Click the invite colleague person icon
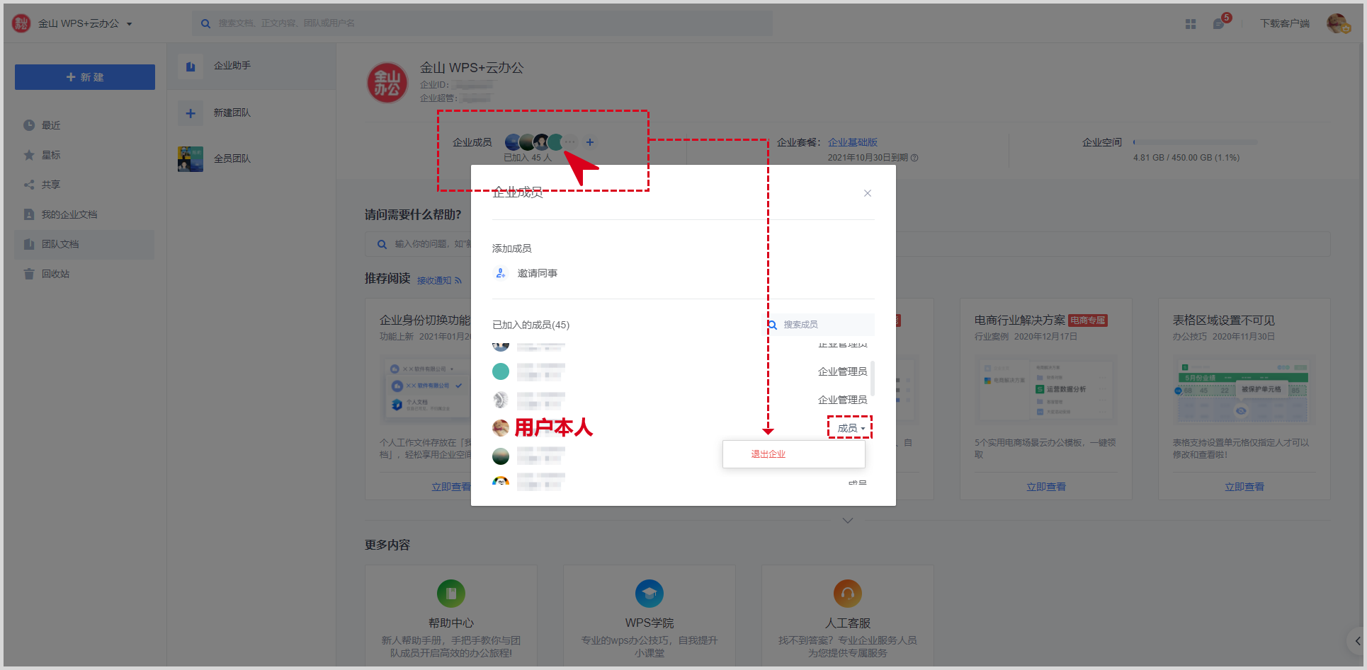This screenshot has width=1367, height=670. click(501, 273)
